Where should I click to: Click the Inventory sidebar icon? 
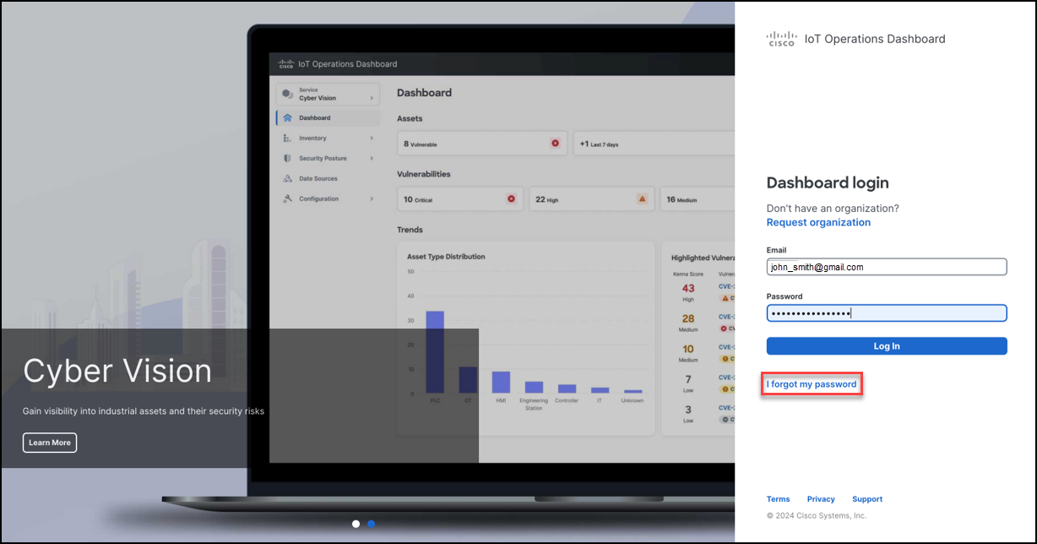[287, 138]
